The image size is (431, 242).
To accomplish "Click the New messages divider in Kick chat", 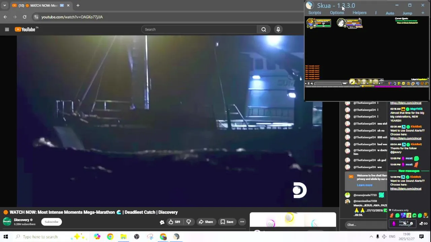I will point(409,171).
